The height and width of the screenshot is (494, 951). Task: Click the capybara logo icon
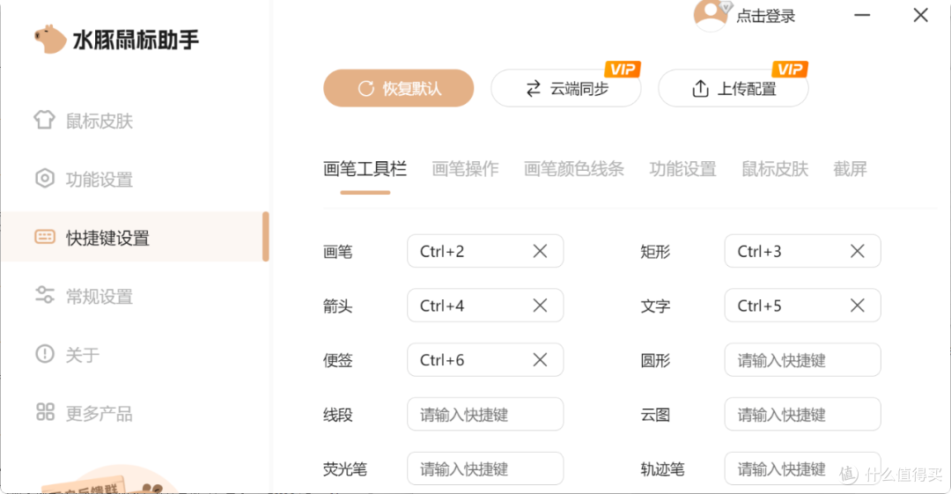[49, 40]
